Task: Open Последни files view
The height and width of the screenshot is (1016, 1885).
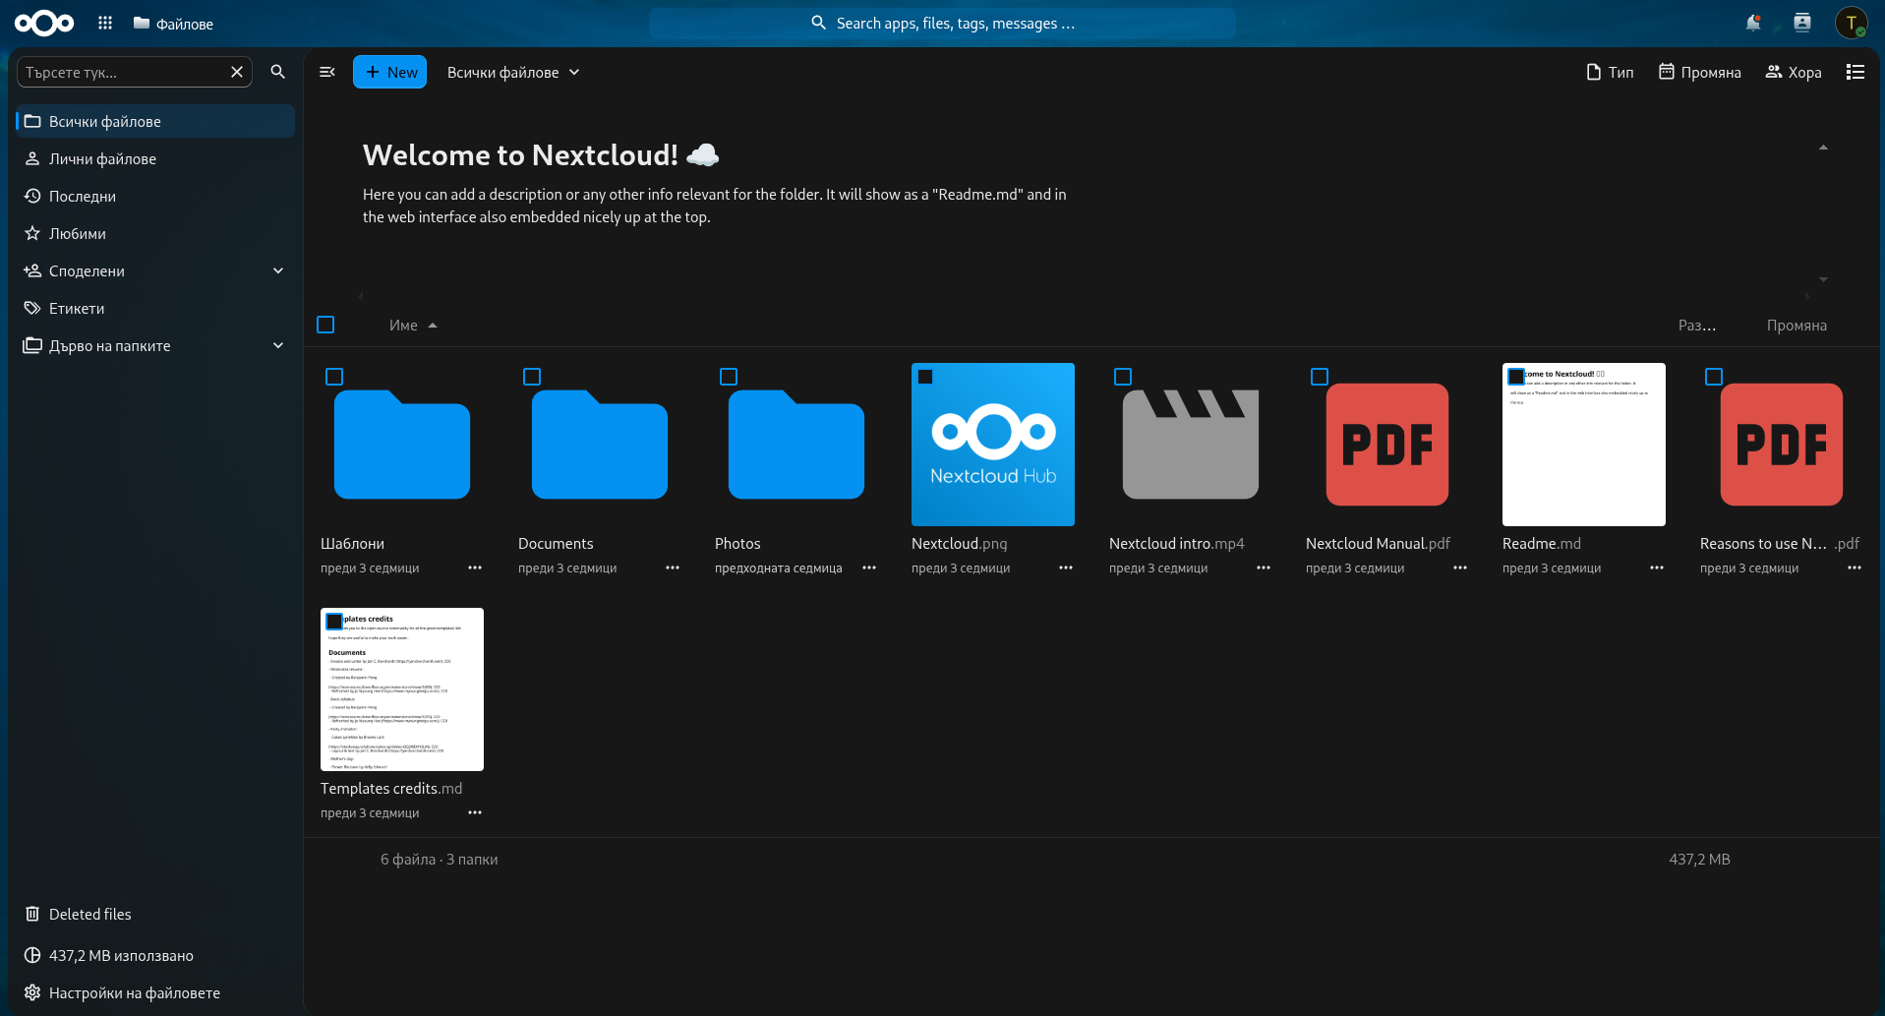Action: click(155, 196)
